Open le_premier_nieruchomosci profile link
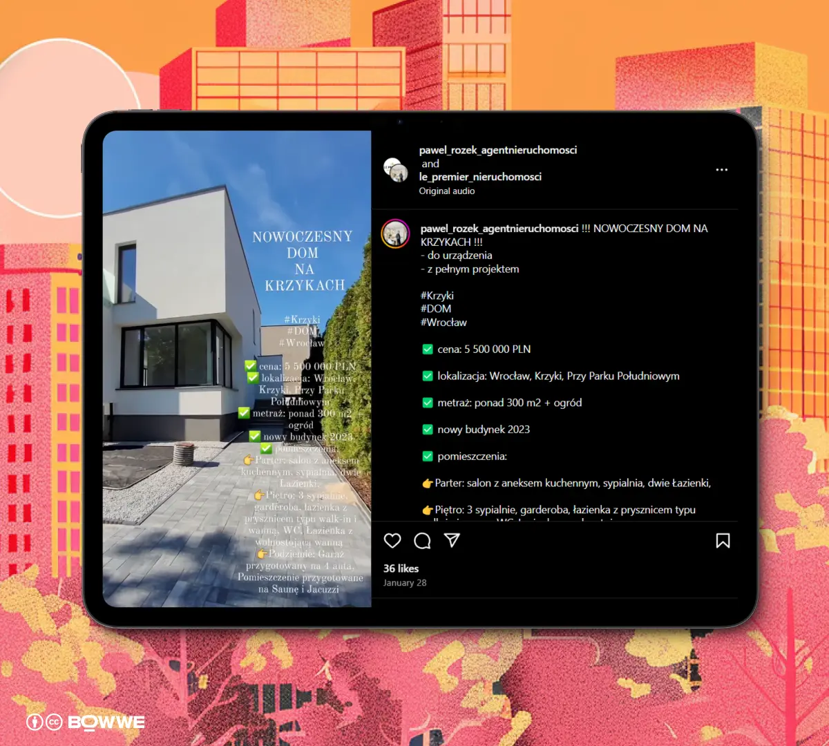The width and height of the screenshot is (829, 746). coord(480,177)
